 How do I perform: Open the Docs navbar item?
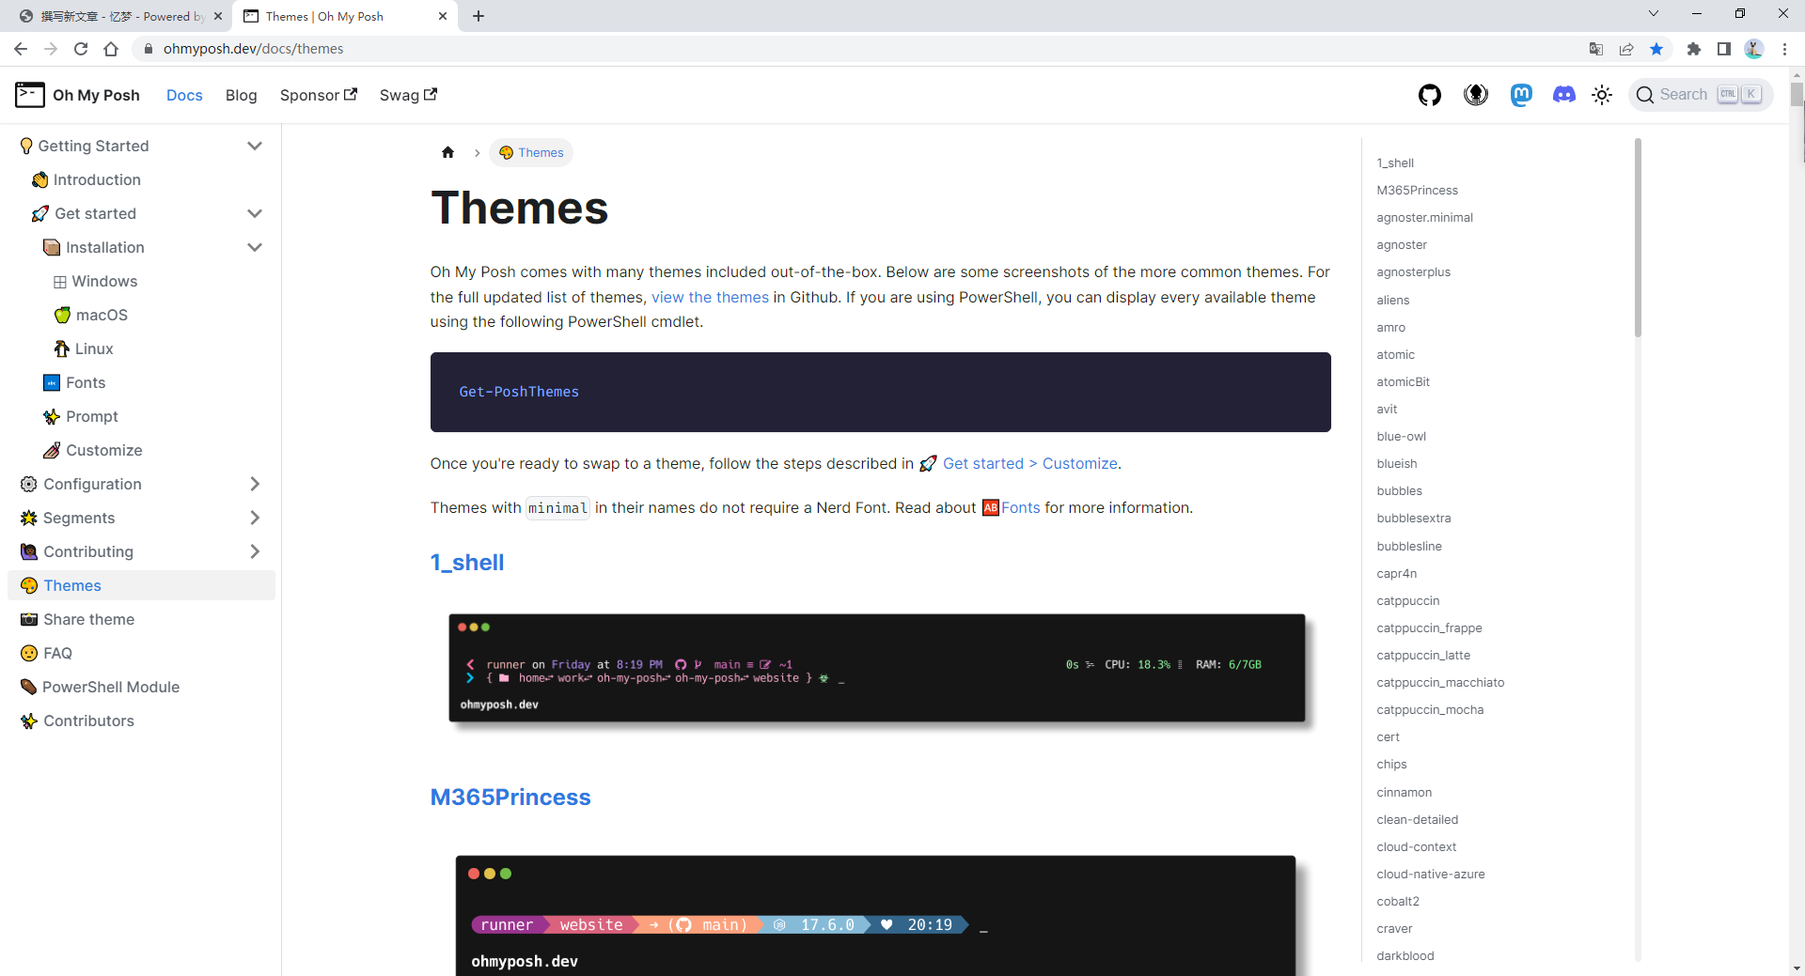(184, 95)
